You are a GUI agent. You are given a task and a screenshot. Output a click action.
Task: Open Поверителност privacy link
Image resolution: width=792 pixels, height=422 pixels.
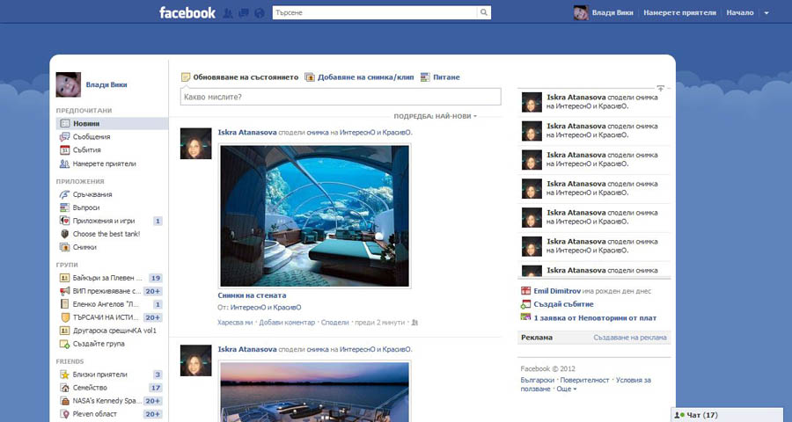coord(584,380)
